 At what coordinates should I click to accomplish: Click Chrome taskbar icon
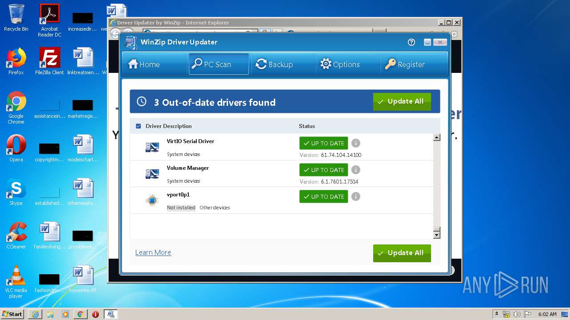click(80, 314)
